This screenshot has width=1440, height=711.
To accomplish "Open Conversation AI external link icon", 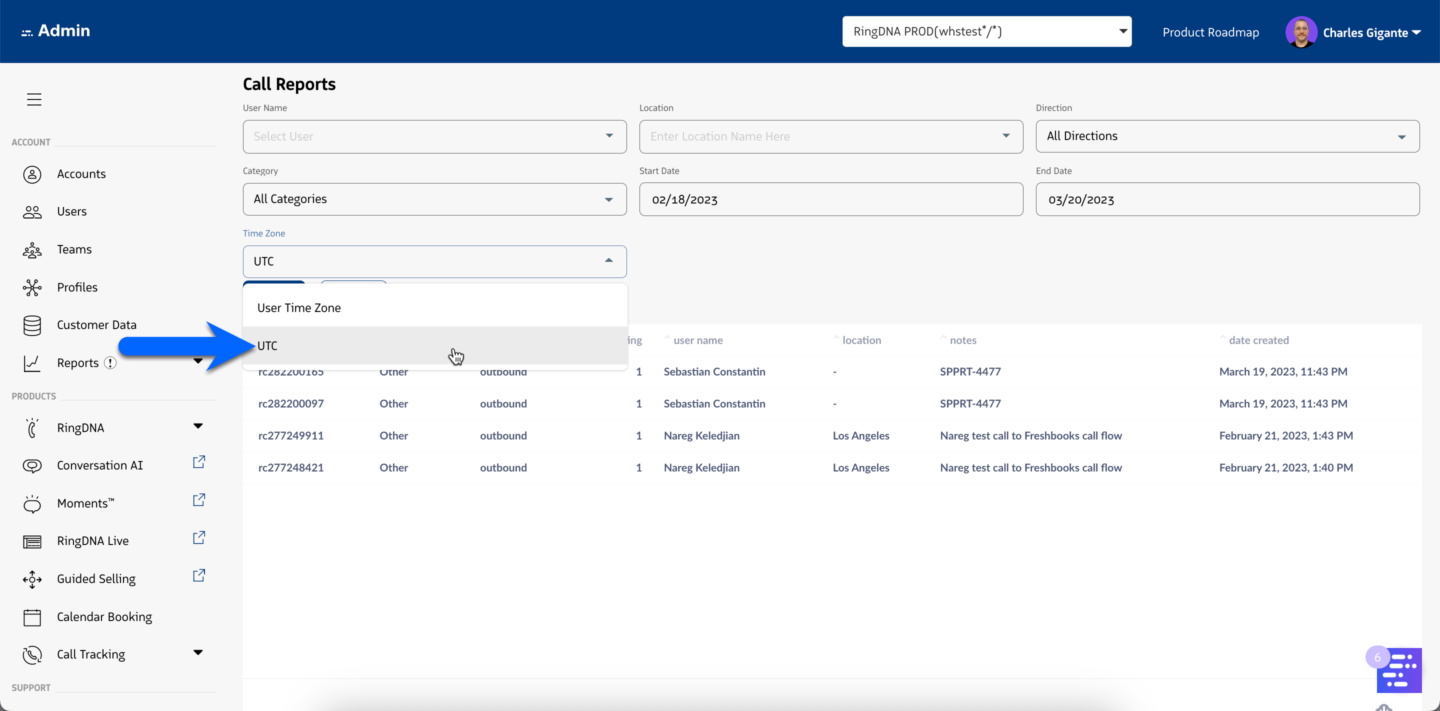I will (199, 462).
